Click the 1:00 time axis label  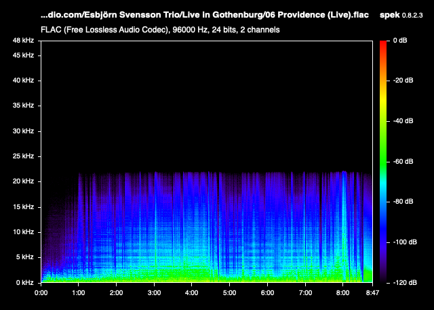click(79, 293)
